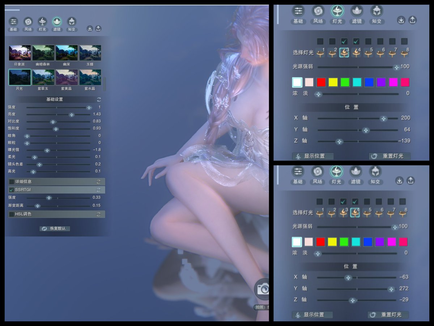Enable the 详细信息 checkbox
The width and height of the screenshot is (434, 326).
coord(12,181)
